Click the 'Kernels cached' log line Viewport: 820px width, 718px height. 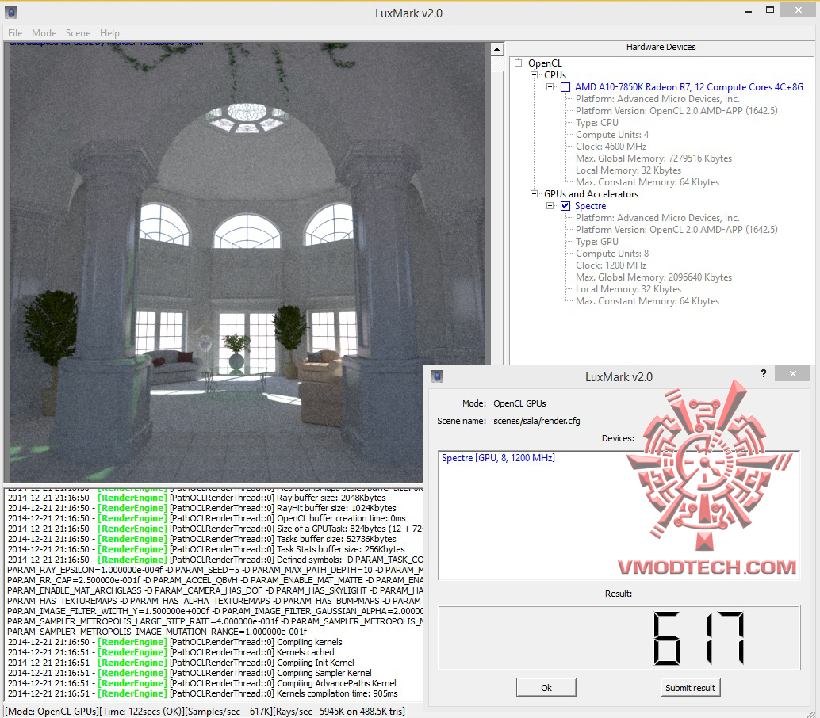click(x=171, y=652)
